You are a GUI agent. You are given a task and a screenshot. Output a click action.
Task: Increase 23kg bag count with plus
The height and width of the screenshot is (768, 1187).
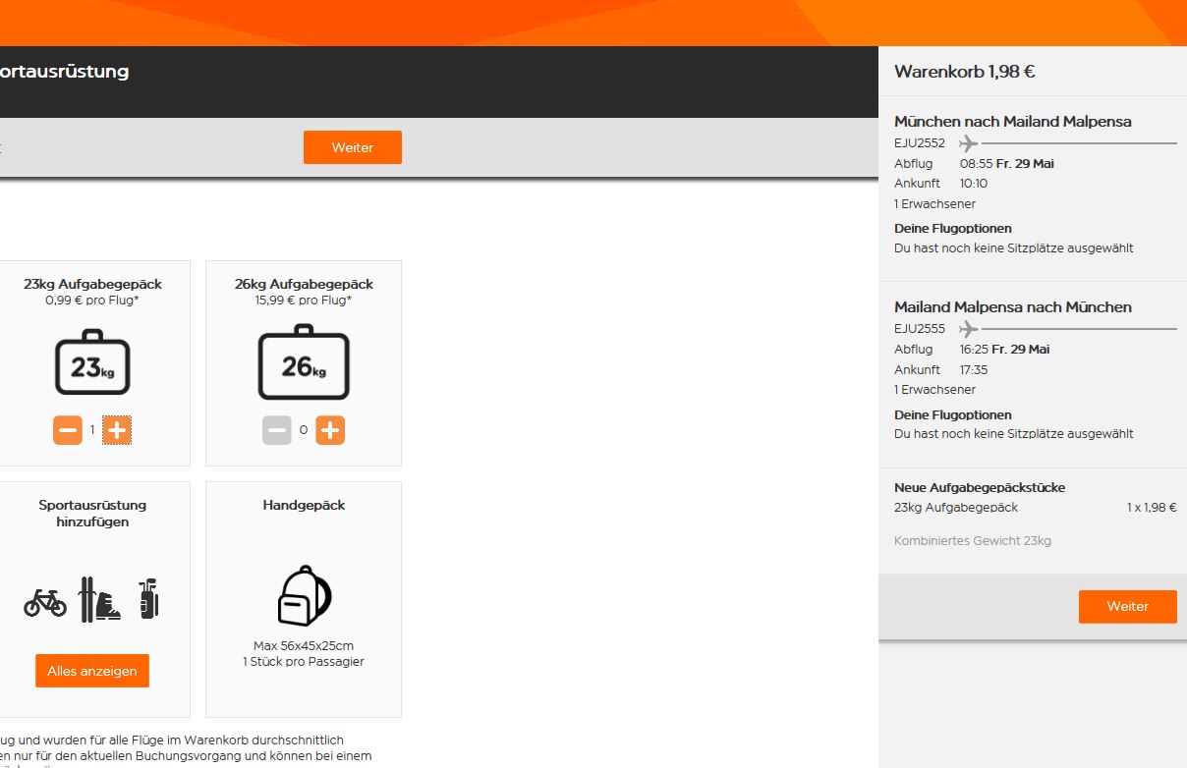coord(117,430)
